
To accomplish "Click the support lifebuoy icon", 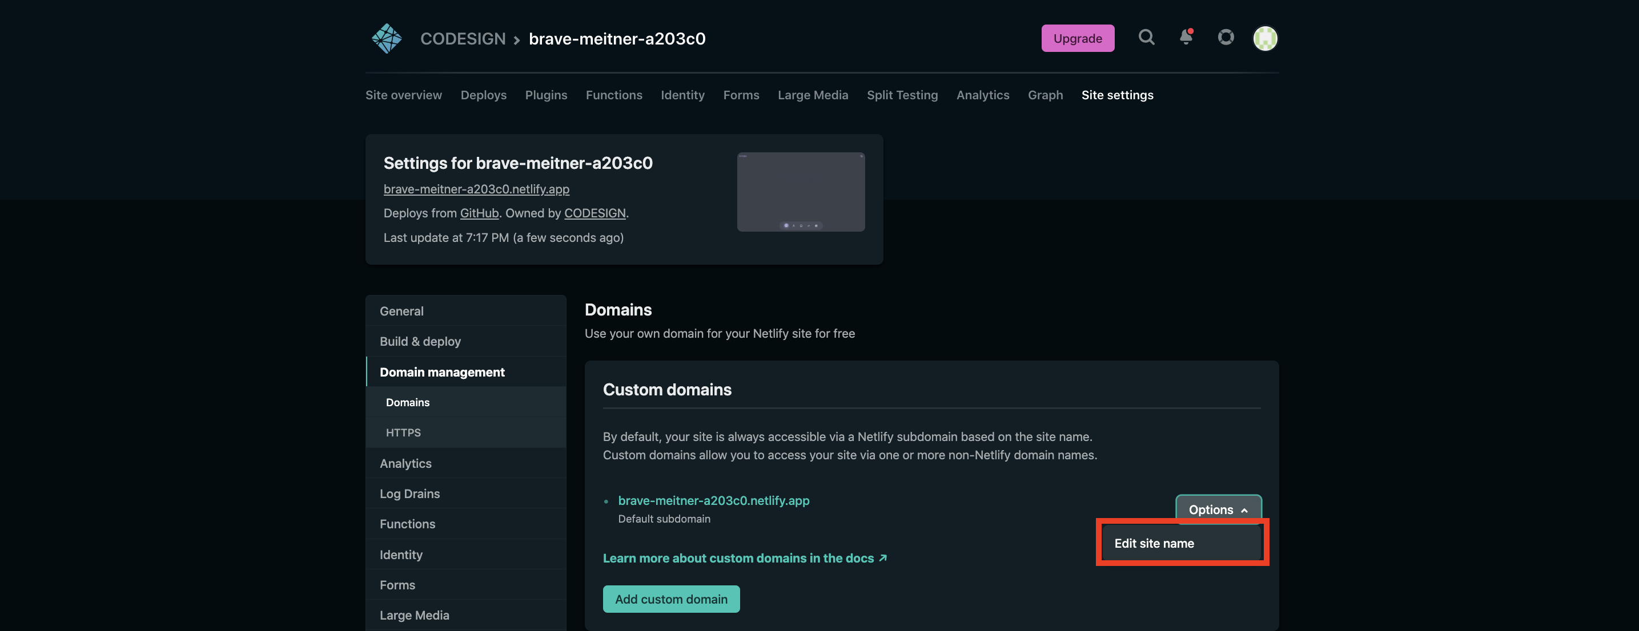I will [x=1226, y=38].
